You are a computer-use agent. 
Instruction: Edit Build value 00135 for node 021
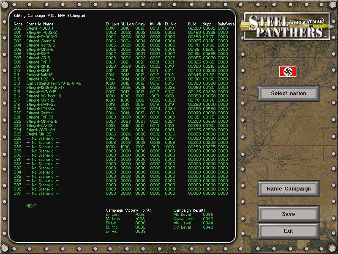pos(194,117)
